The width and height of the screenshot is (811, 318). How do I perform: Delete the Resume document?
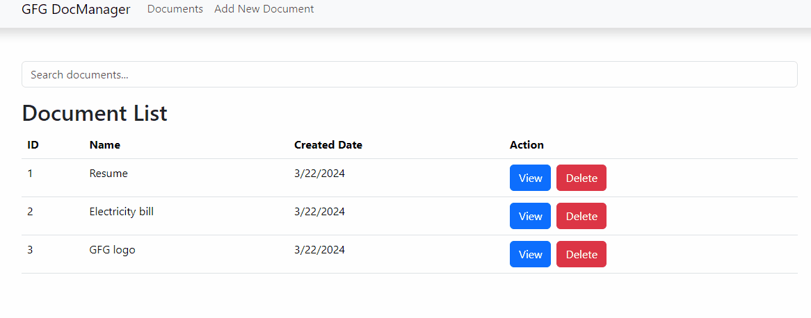(x=581, y=178)
